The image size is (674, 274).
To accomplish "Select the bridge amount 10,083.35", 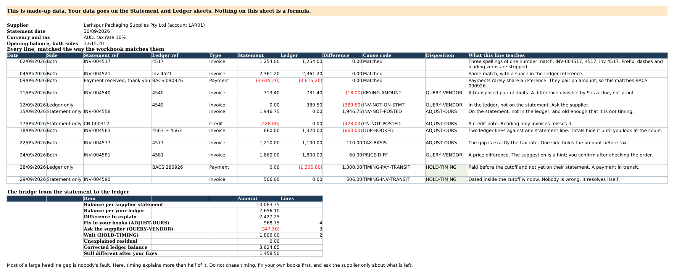I will pyautogui.click(x=258, y=205).
